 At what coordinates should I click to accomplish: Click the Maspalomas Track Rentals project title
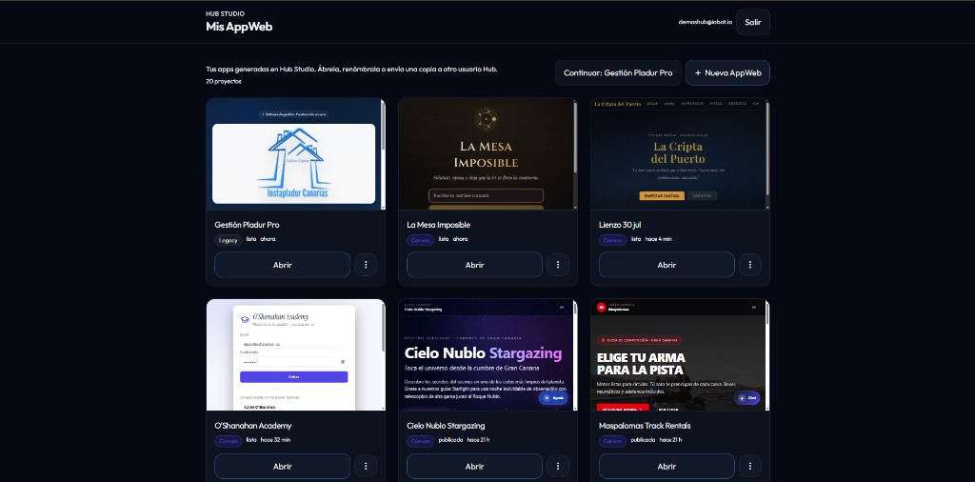[645, 426]
